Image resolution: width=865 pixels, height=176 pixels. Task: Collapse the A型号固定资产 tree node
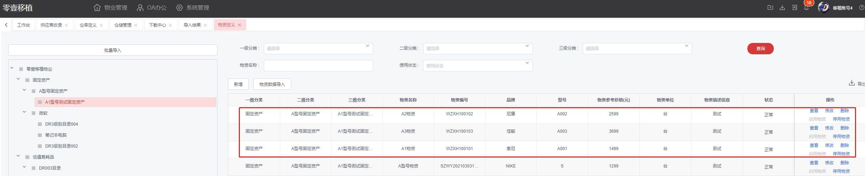(24, 90)
